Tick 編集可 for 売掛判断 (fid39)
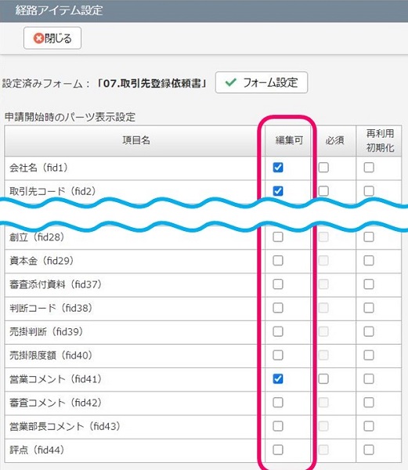The height and width of the screenshot is (470, 408). click(278, 331)
